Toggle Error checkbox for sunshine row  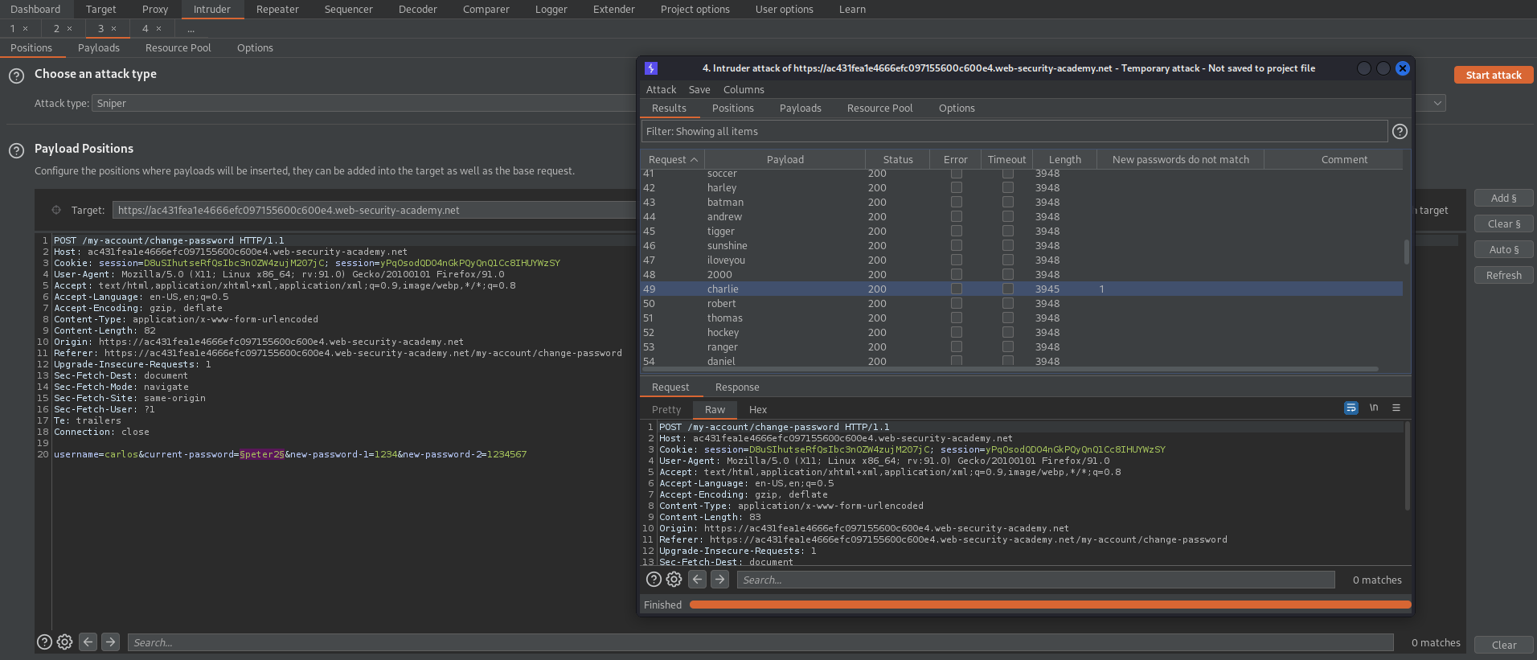click(x=956, y=245)
